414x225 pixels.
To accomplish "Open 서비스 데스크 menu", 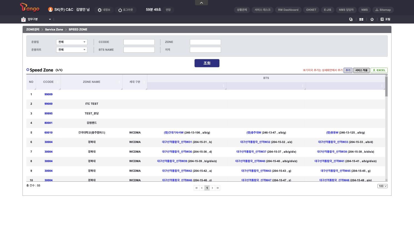I will (x=262, y=10).
